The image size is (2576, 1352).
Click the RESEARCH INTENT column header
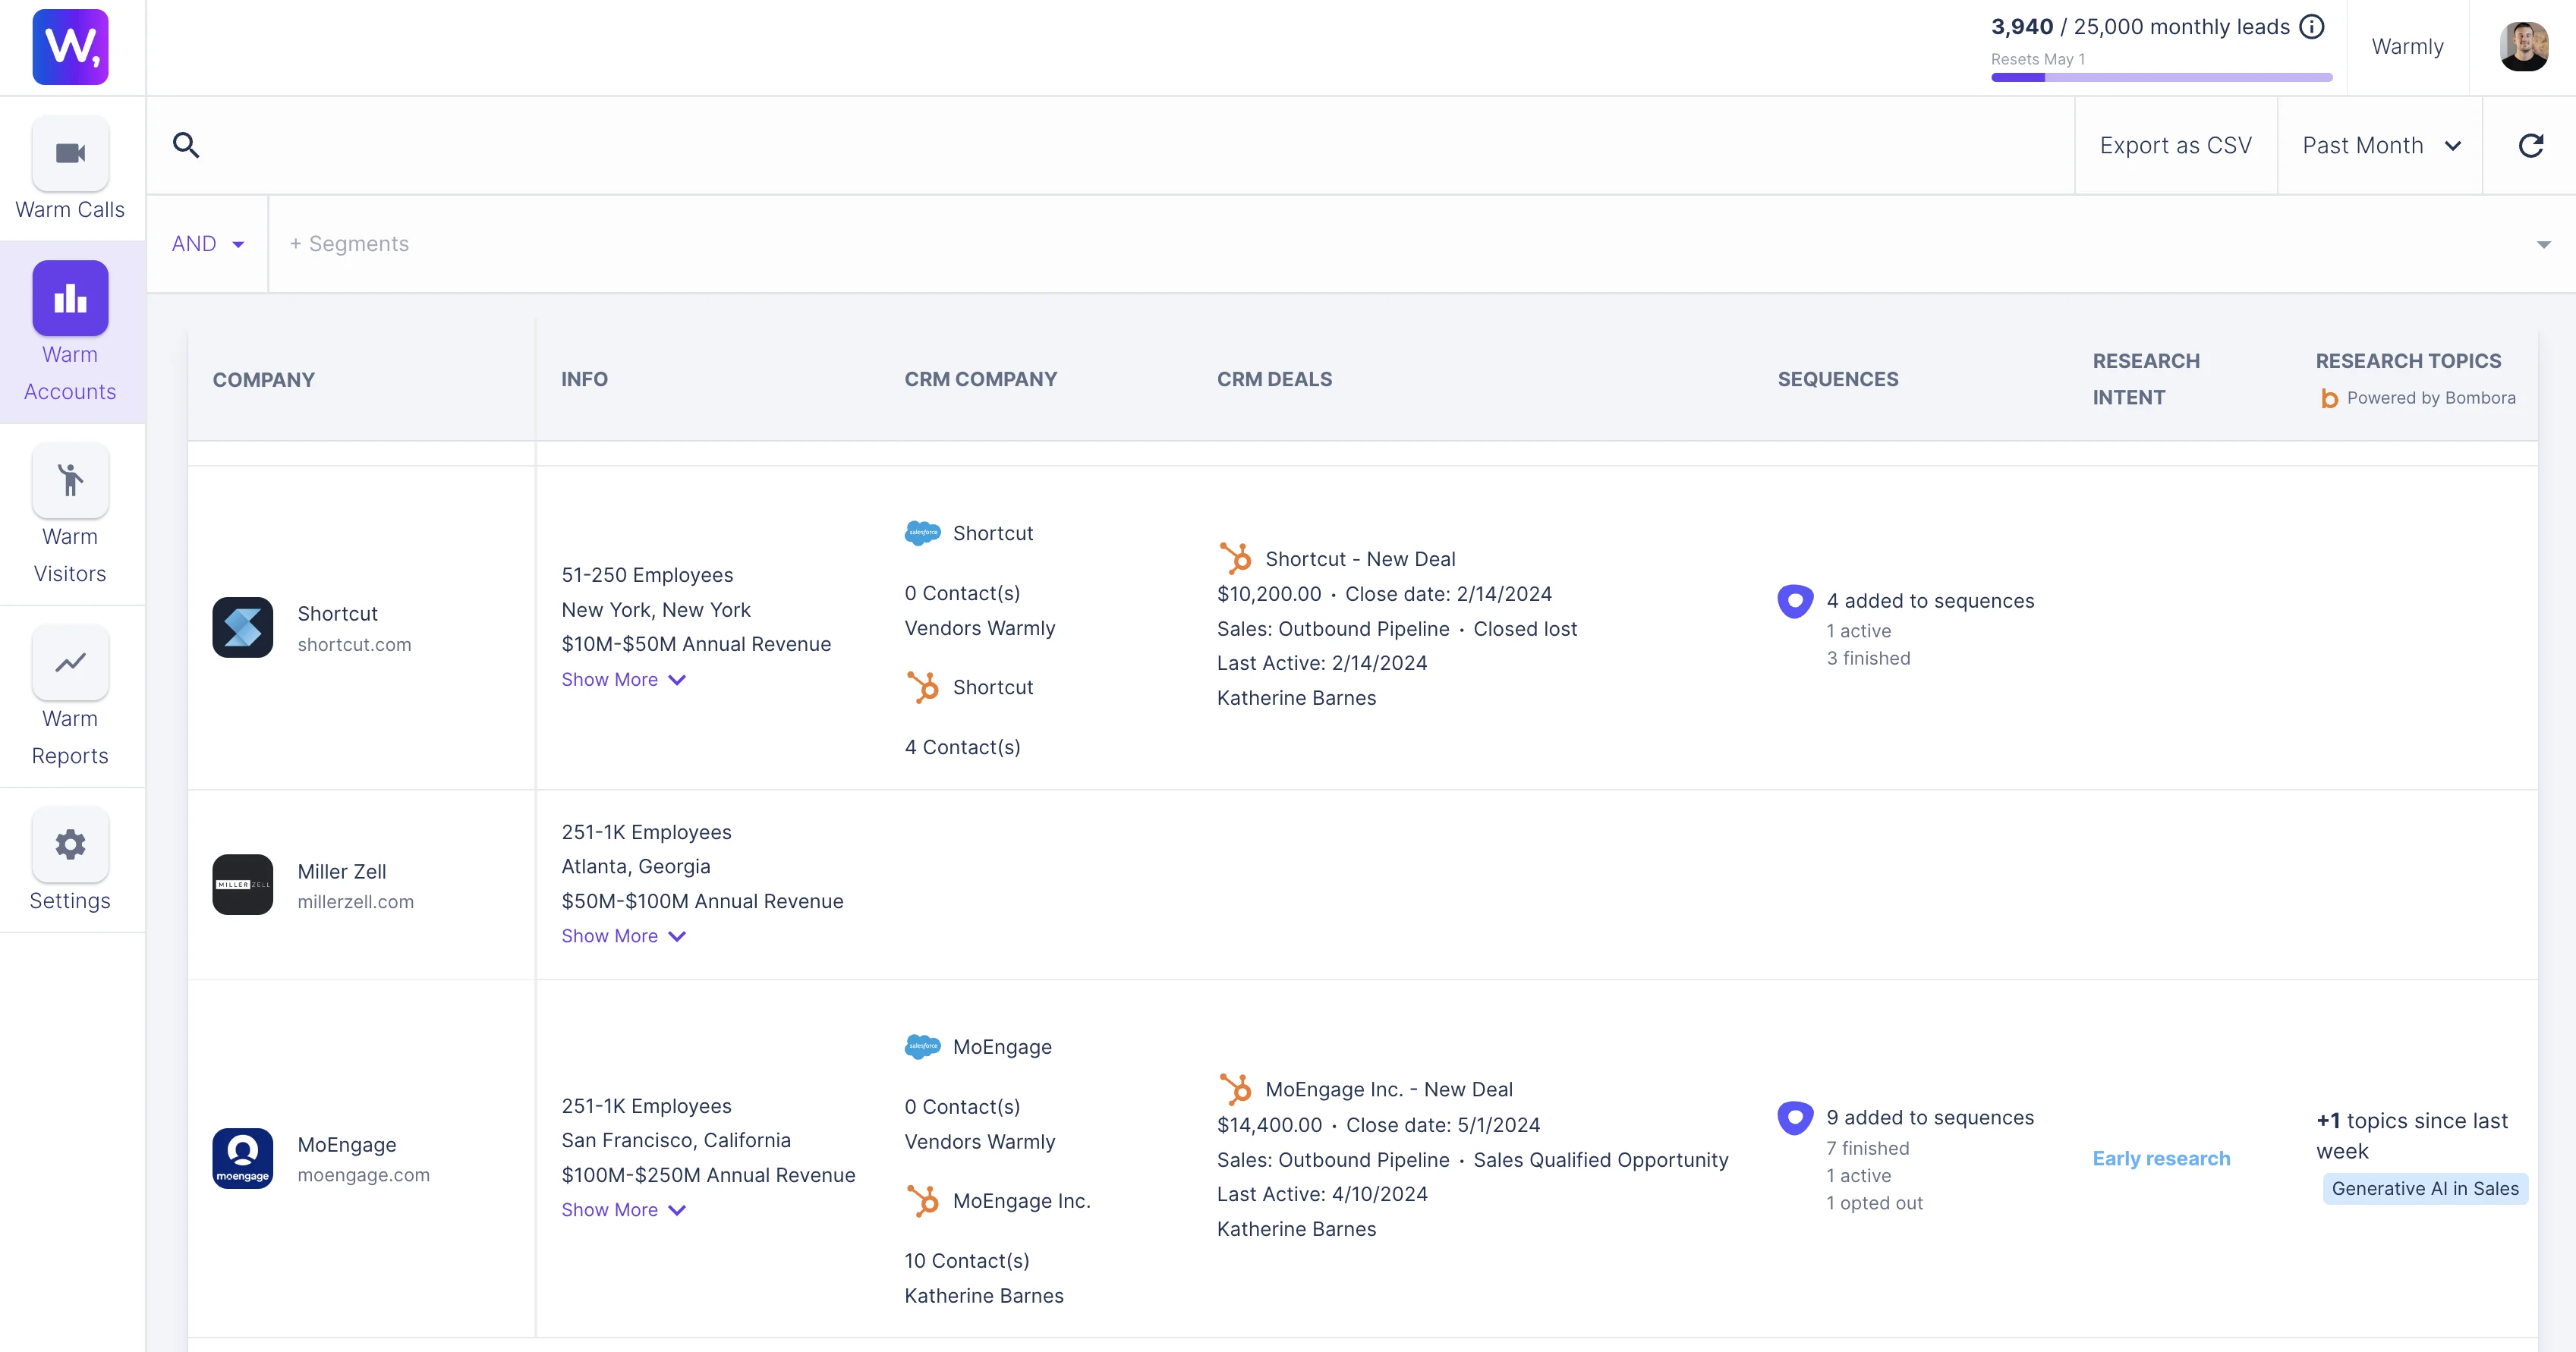tap(2146, 379)
